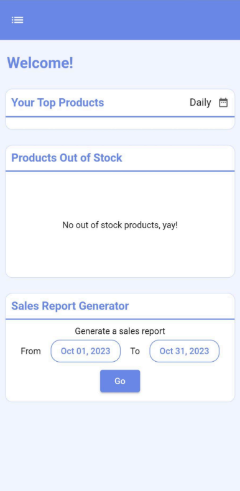Click the blue divider under Products Out of Stock
The width and height of the screenshot is (240, 491).
coord(120,171)
